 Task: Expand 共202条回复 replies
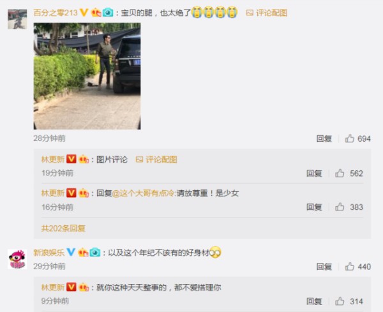63,228
